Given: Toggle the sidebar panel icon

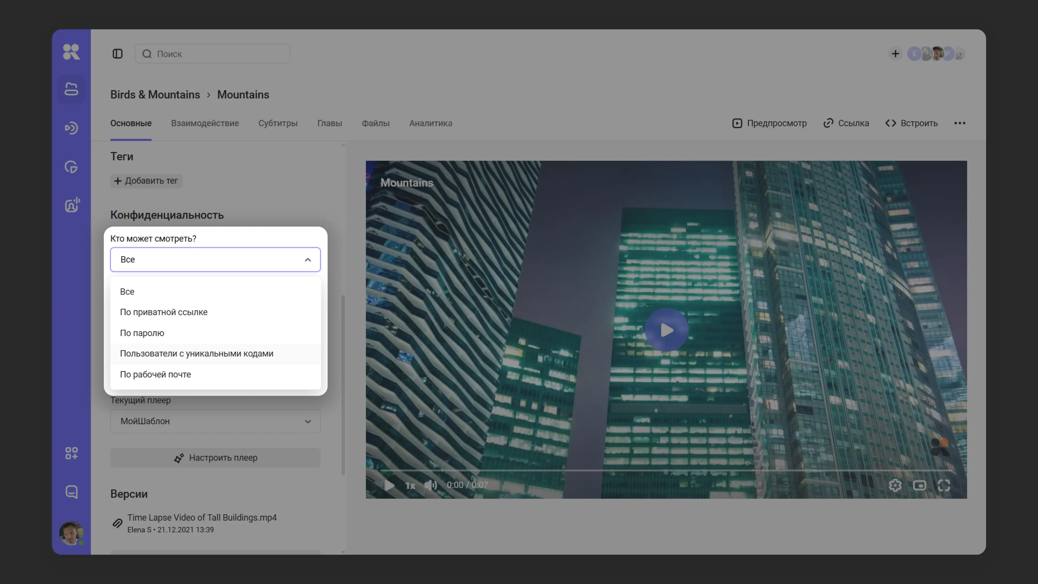Looking at the screenshot, I should click(x=117, y=54).
